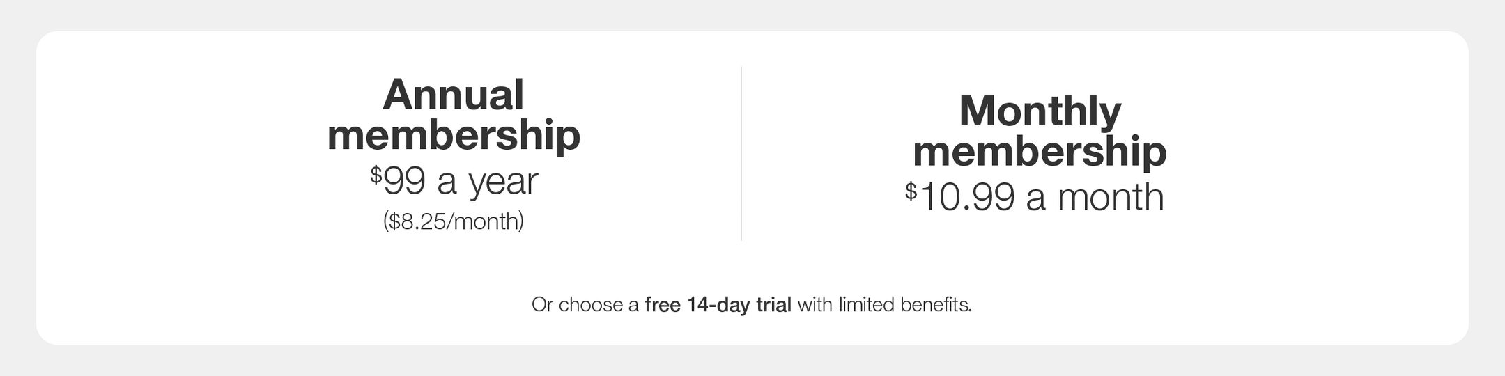Click the ($8.25/month) breakdown text

click(454, 221)
